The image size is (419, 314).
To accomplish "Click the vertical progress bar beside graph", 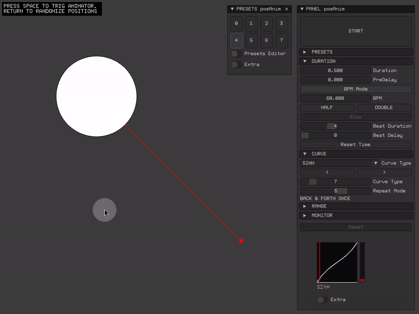I will [362, 263].
